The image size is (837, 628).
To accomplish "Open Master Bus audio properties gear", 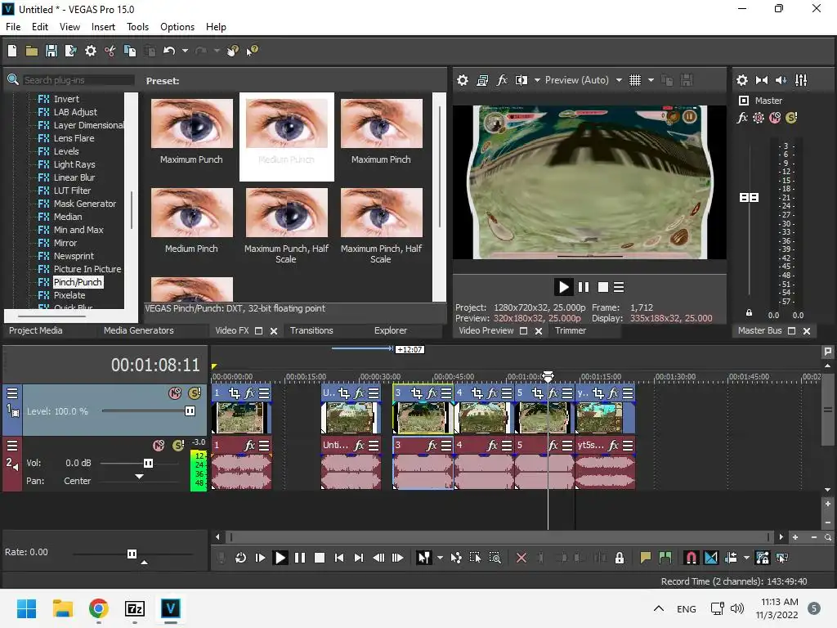I will coord(742,80).
